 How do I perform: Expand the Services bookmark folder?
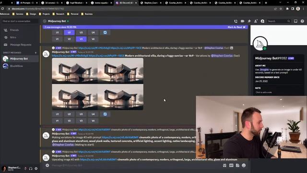click(x=18, y=14)
